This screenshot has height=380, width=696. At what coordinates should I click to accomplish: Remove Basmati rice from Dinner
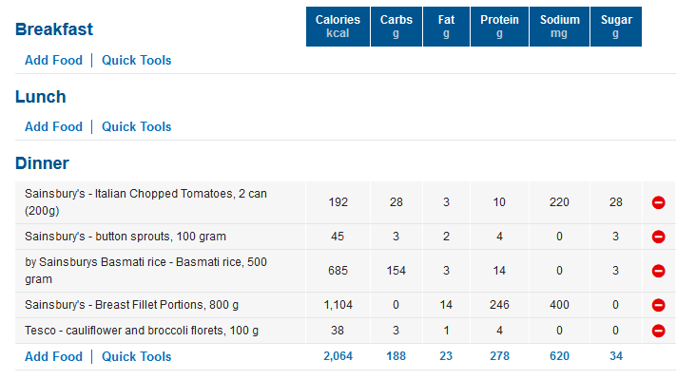coord(658,271)
